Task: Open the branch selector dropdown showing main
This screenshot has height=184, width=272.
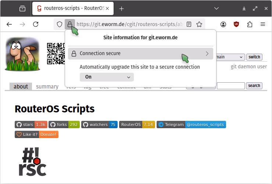Action: pos(230,57)
